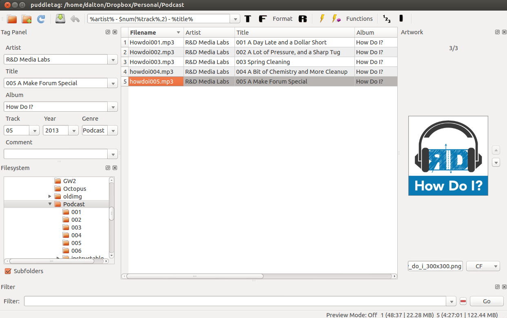The width and height of the screenshot is (507, 318).
Task: Open the Functions toolbar menu
Action: 359,19
